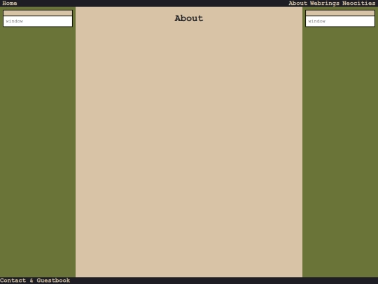Open the Webrings navigation link
The height and width of the screenshot is (284, 378).
click(x=325, y=3)
